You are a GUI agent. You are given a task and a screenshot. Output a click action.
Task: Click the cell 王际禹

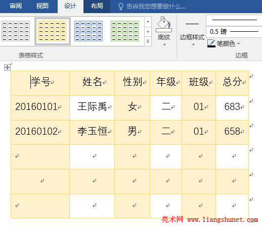tap(92, 108)
